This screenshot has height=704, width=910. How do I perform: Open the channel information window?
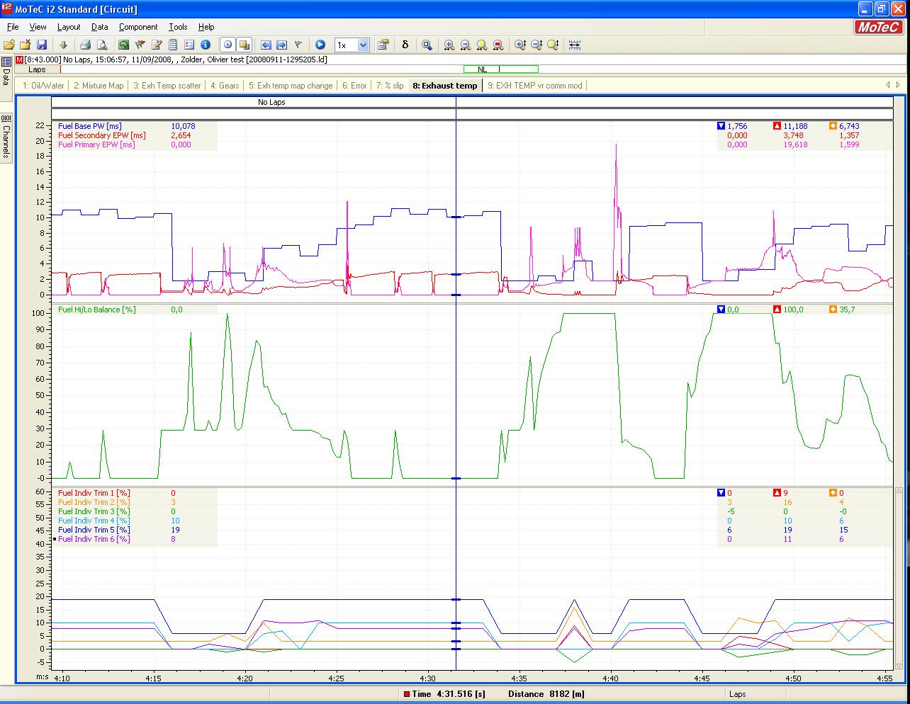point(205,45)
